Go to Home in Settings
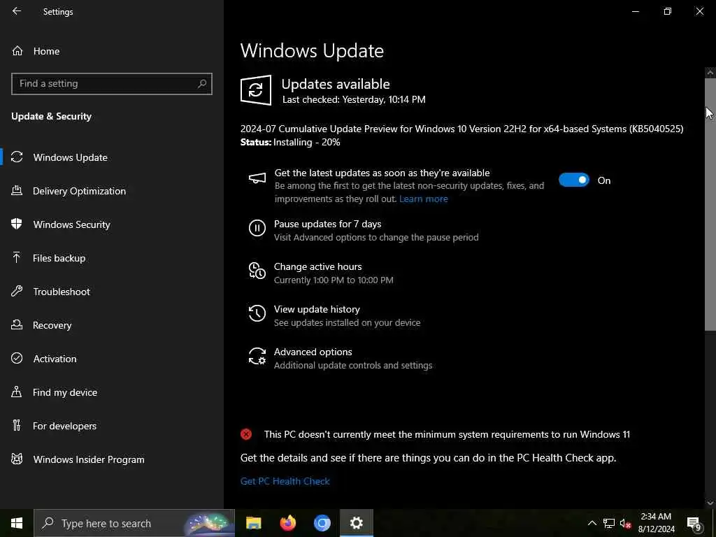This screenshot has height=537, width=716. (x=47, y=51)
